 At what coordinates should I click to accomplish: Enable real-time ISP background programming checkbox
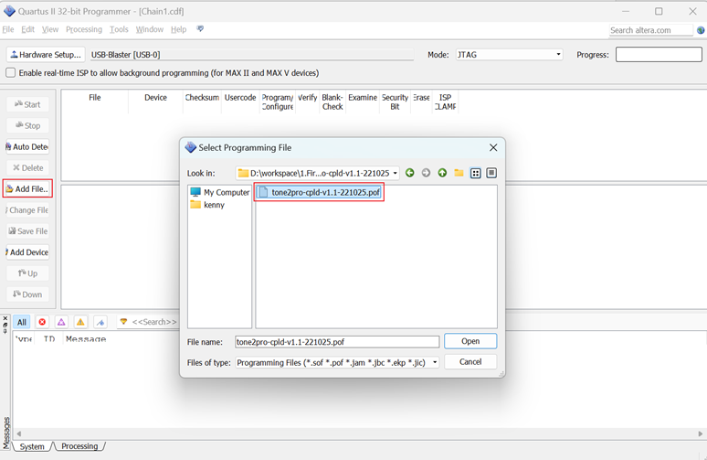pos(10,72)
